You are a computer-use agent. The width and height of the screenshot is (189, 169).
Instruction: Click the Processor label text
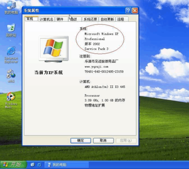92,95
